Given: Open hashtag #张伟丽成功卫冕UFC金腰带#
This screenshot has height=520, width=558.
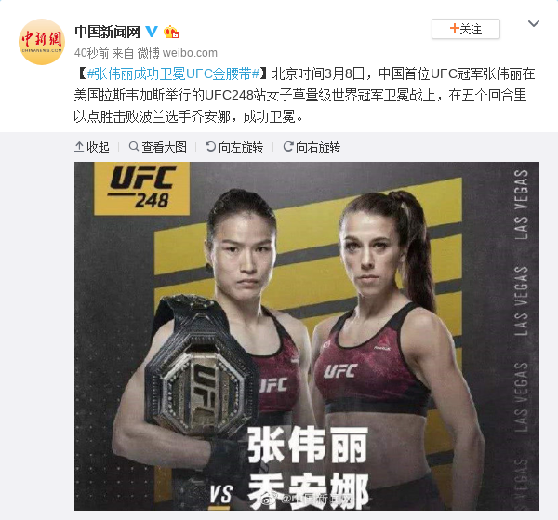Looking at the screenshot, I should tap(173, 74).
